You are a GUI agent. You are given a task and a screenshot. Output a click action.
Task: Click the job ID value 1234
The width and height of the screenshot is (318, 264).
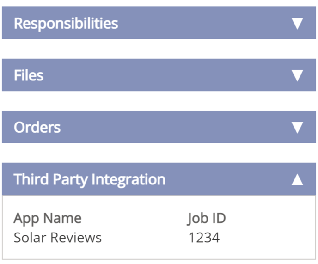pos(204,238)
